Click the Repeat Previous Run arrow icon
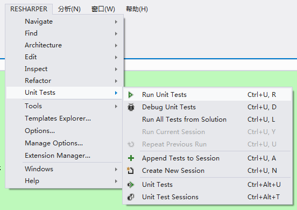This screenshot has height=210, width=297. click(x=131, y=144)
